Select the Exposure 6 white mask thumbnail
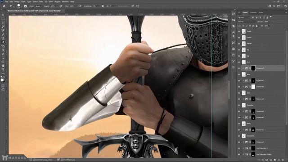 [253, 87]
